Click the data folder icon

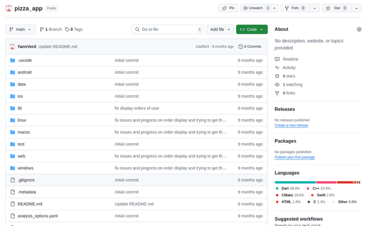click(x=13, y=84)
